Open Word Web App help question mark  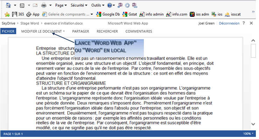coord(244,23)
